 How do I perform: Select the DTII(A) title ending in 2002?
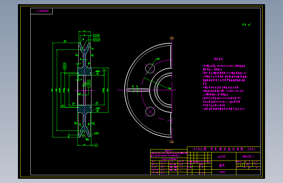pos(224,149)
